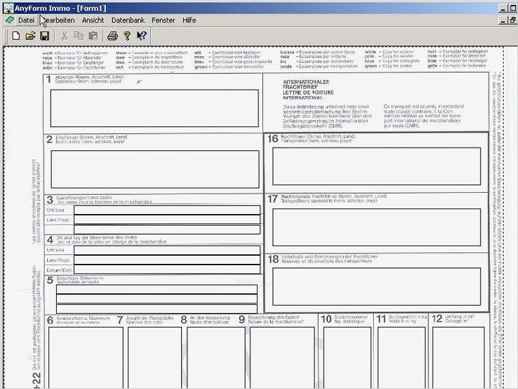Restore the Form1 child window
The width and height of the screenshot is (518, 389).
click(x=513, y=21)
